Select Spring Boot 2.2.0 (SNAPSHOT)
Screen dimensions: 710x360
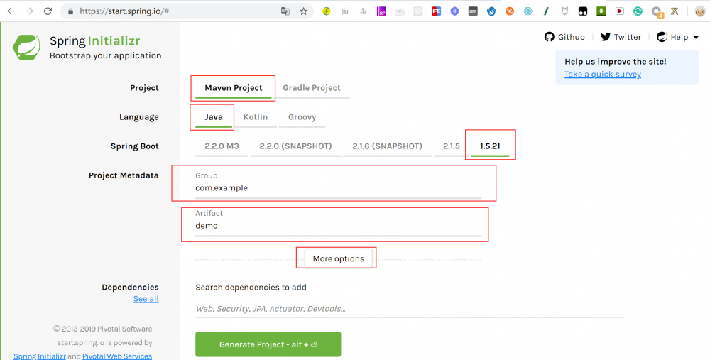295,146
